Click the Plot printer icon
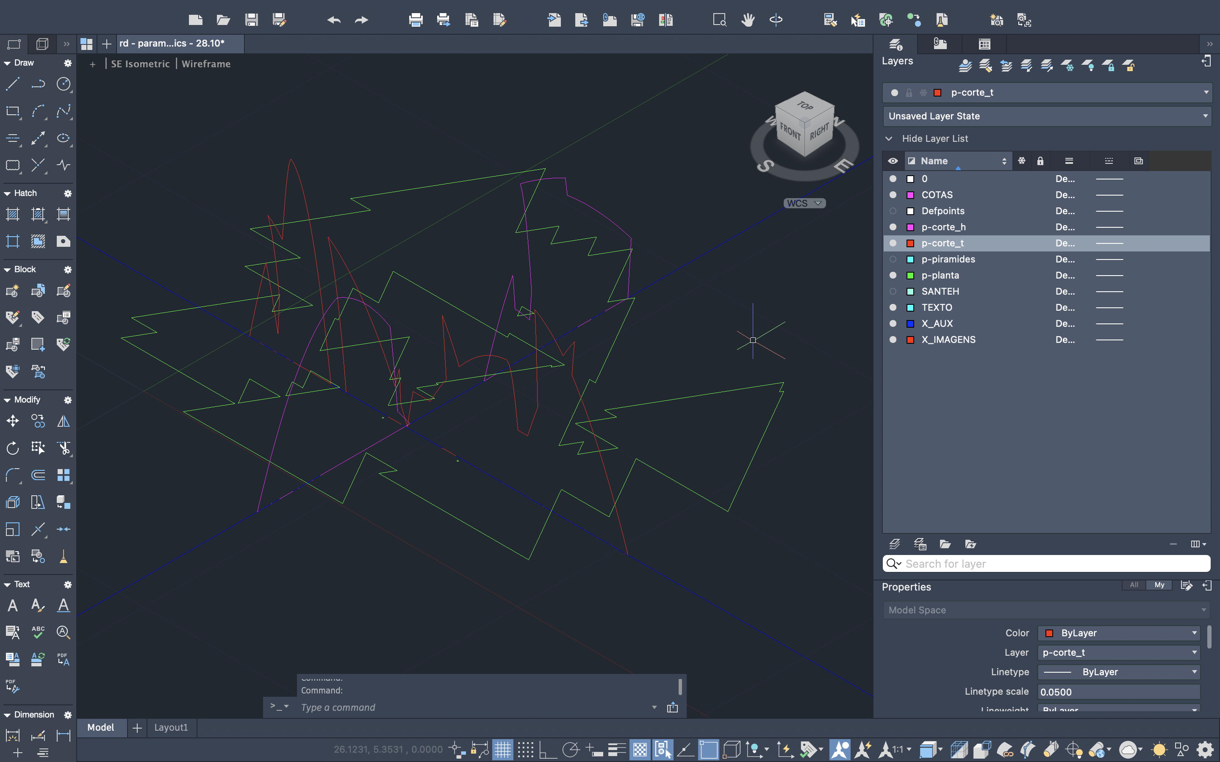This screenshot has height=762, width=1220. pos(416,20)
